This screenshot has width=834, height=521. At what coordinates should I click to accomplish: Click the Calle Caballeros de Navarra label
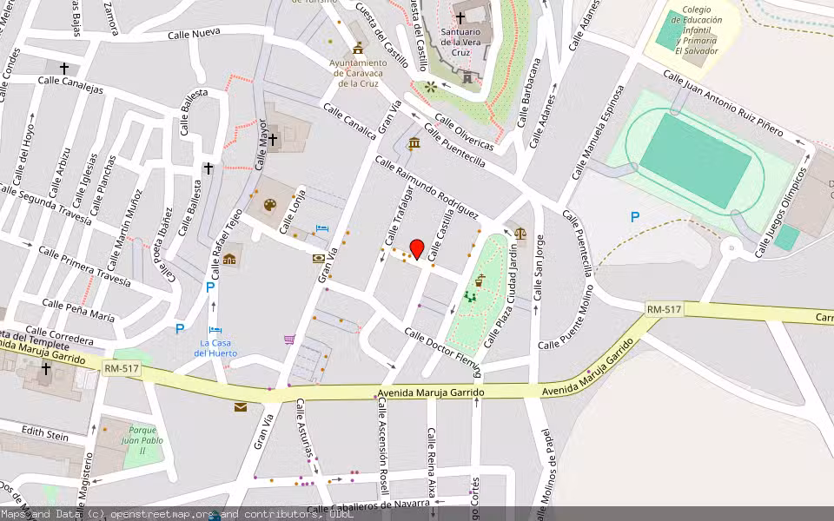[368, 505]
